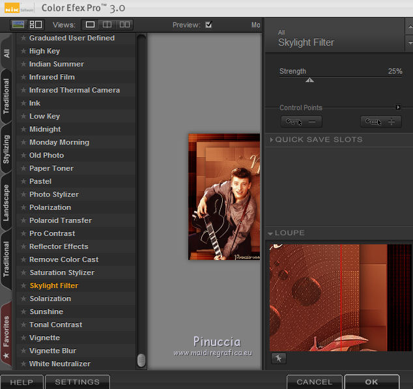Click favorite star next to Pastel
Image resolution: width=413 pixels, height=389 pixels.
pos(23,182)
